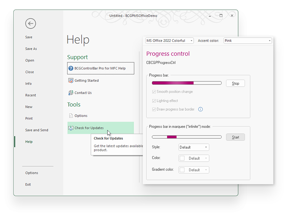287x215 pixels.
Task: Click the BCGControlBar help question icon
Action: [71, 68]
